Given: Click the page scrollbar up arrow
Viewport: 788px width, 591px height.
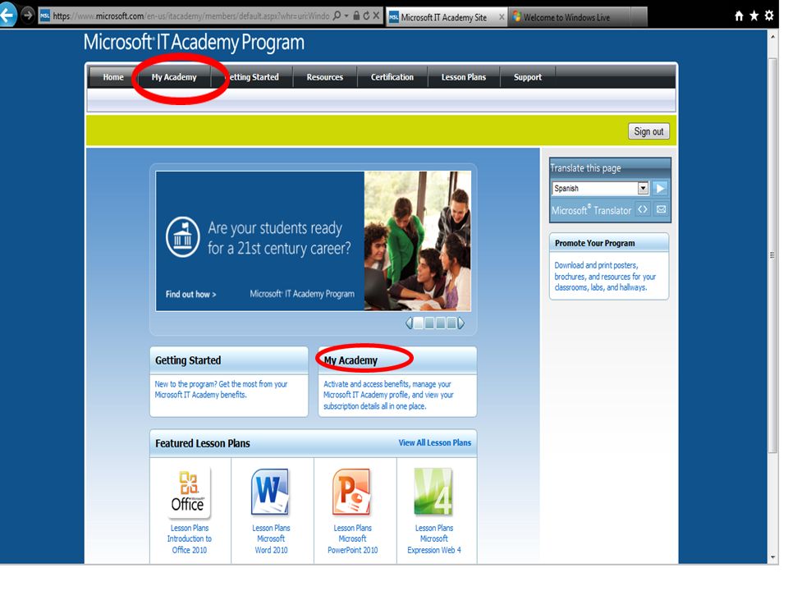Looking at the screenshot, I should 773,36.
